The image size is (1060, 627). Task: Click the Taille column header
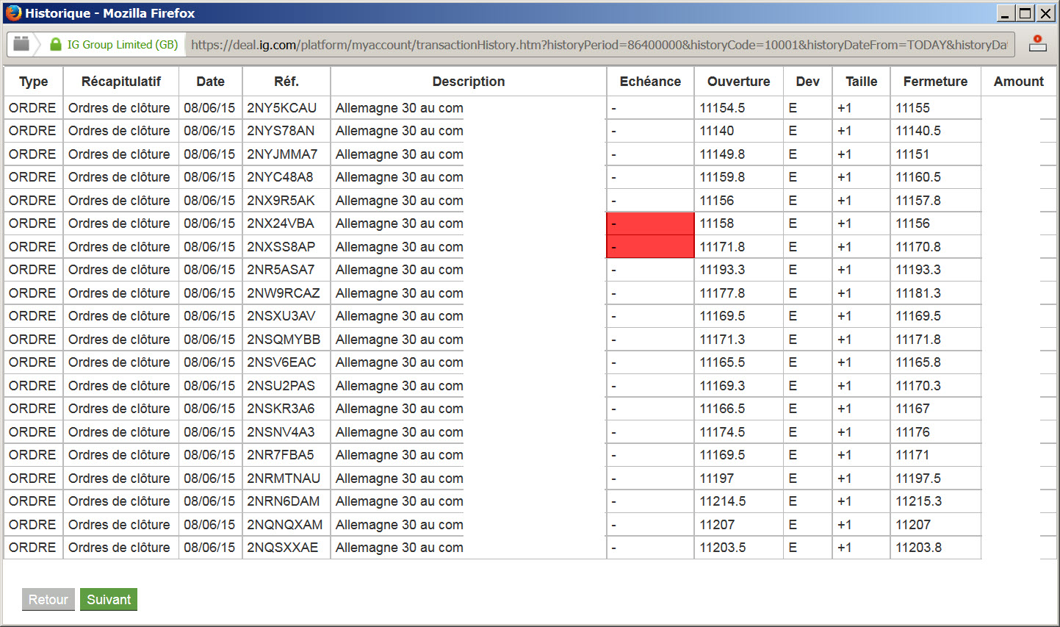[x=862, y=82]
